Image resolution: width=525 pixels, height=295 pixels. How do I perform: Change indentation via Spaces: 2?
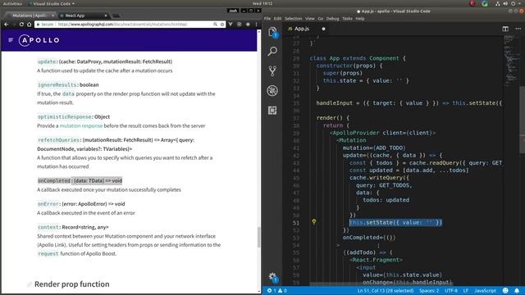click(x=429, y=291)
